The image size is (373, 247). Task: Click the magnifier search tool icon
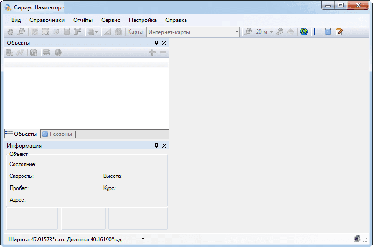[21, 32]
